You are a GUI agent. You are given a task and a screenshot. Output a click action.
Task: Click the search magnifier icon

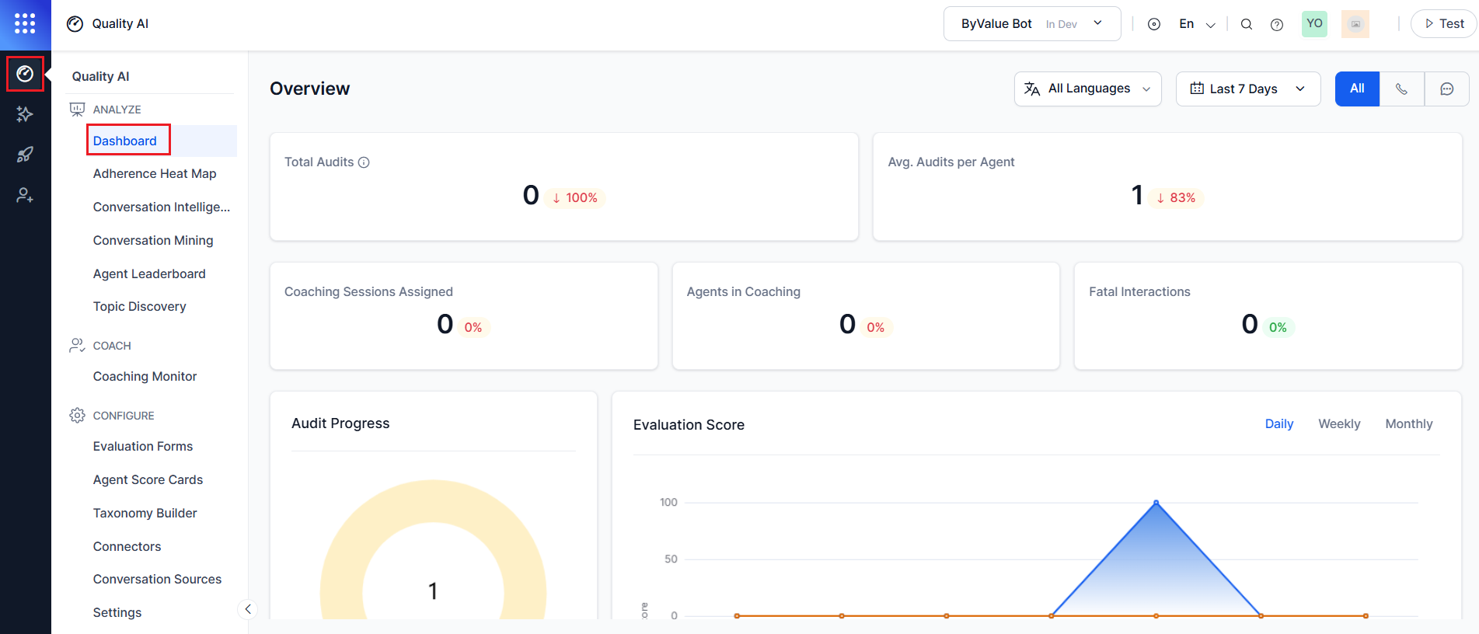click(x=1247, y=24)
